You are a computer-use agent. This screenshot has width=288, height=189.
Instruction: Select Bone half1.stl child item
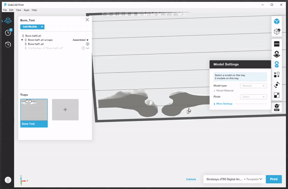click(36, 44)
